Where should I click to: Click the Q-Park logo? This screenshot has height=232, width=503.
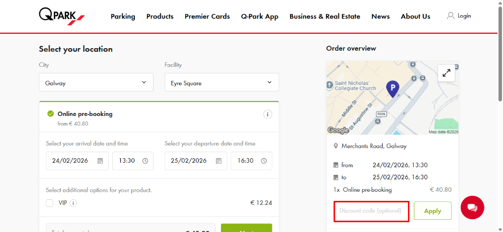tap(62, 16)
